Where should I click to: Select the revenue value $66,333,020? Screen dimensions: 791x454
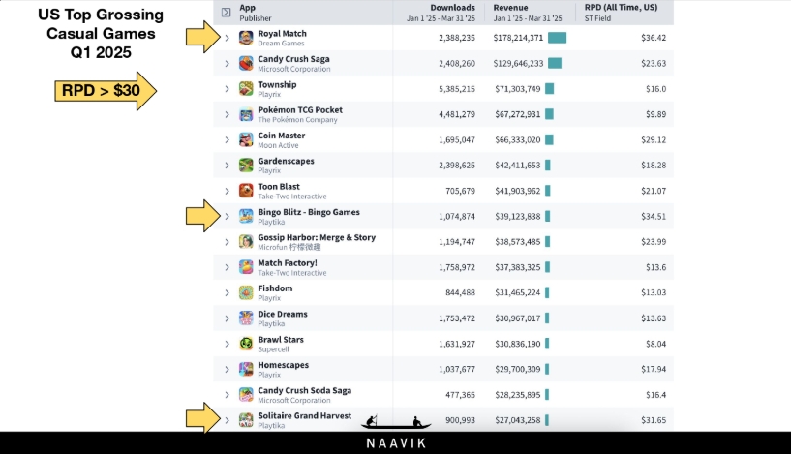tap(518, 139)
